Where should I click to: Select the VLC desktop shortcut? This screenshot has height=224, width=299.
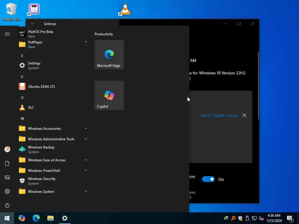coord(125,11)
